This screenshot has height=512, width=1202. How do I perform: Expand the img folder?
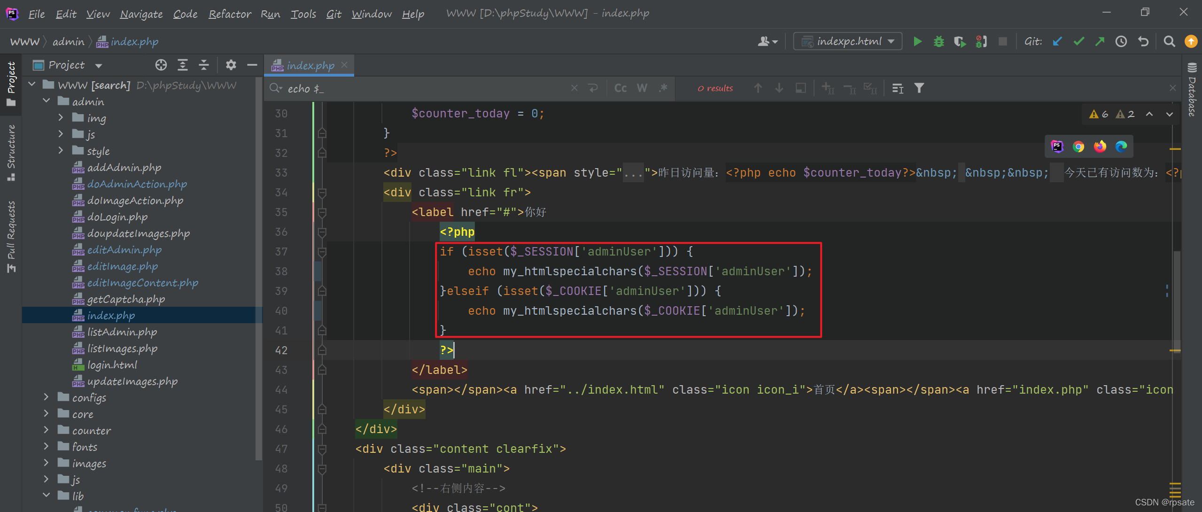coord(61,118)
